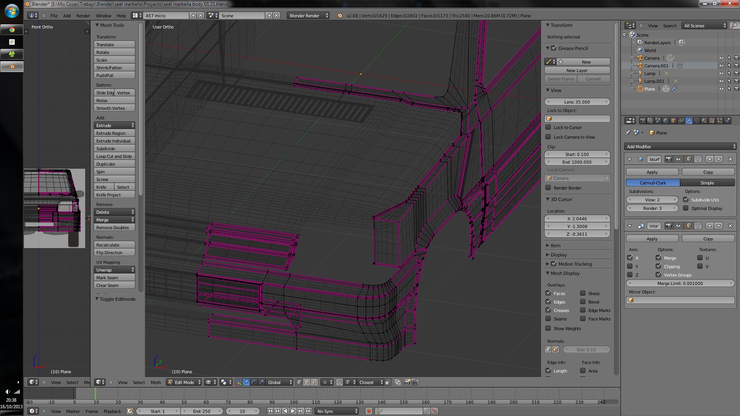The height and width of the screenshot is (416, 740).
Task: Move the bsurf modifier down
Action: 719,159
